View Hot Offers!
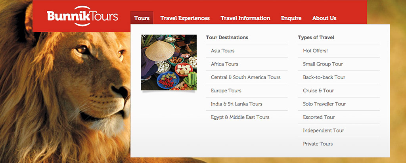 point(315,51)
